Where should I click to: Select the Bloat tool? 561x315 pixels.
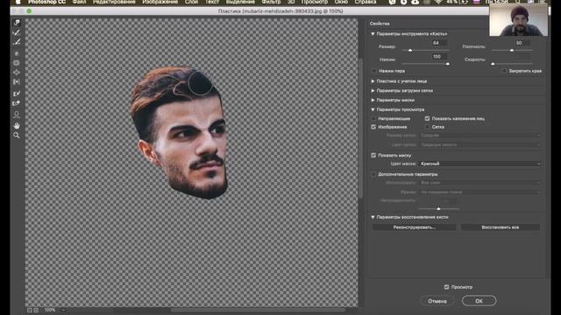[x=17, y=73]
